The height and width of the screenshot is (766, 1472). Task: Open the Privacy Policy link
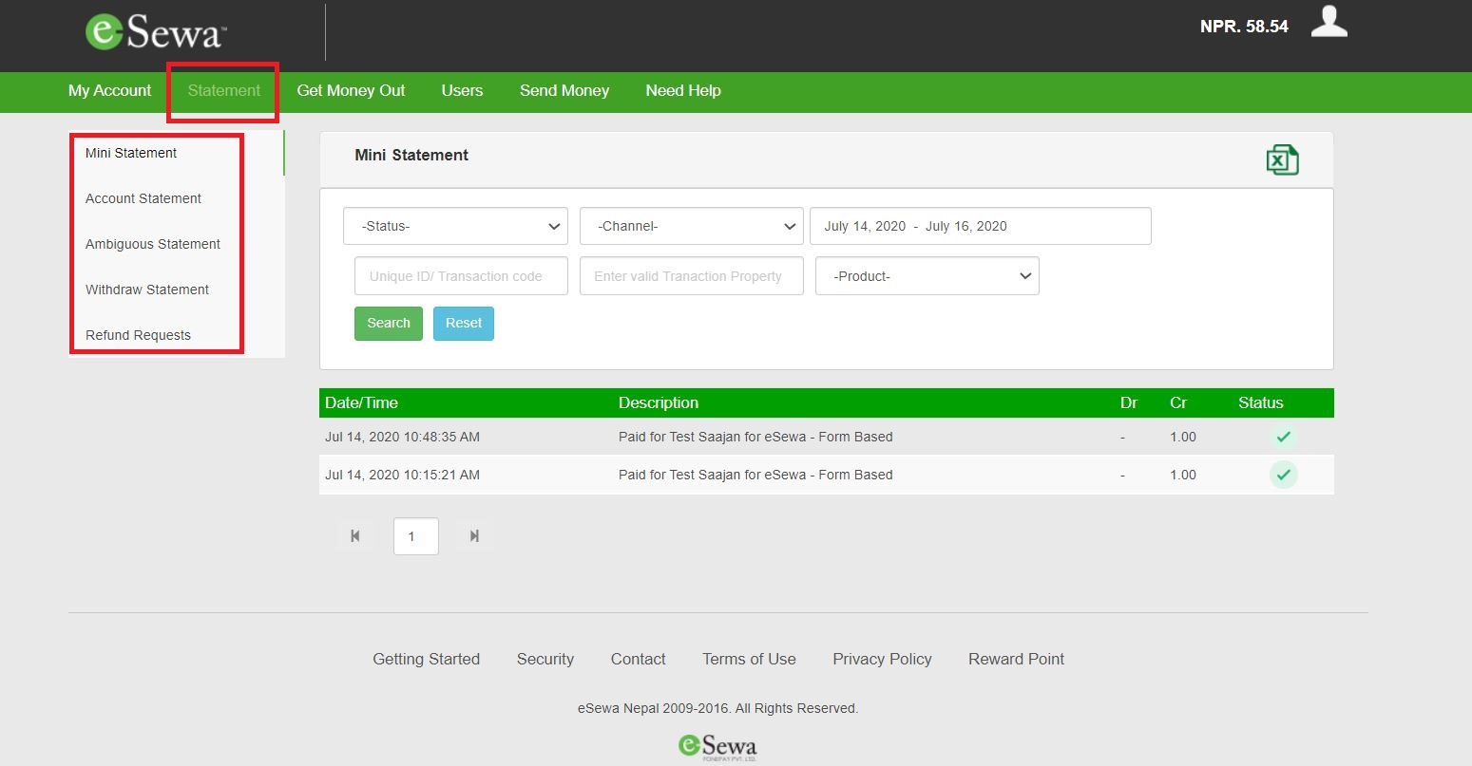pyautogui.click(x=882, y=659)
